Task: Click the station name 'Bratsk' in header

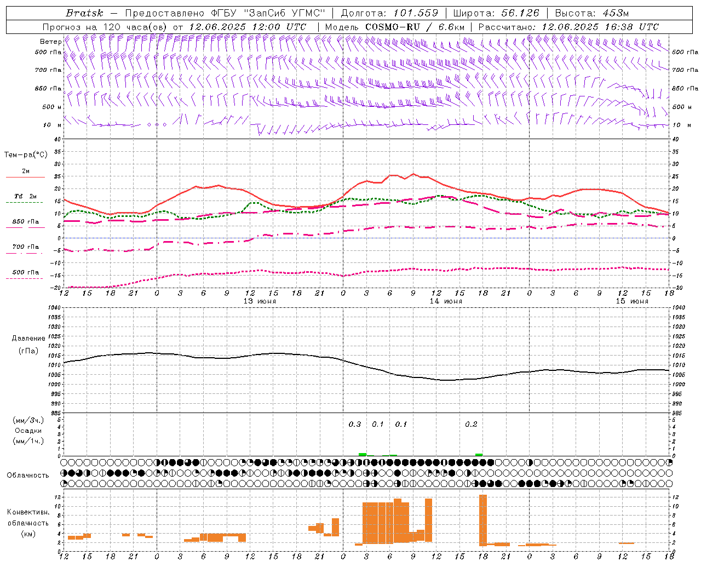Action: (84, 13)
